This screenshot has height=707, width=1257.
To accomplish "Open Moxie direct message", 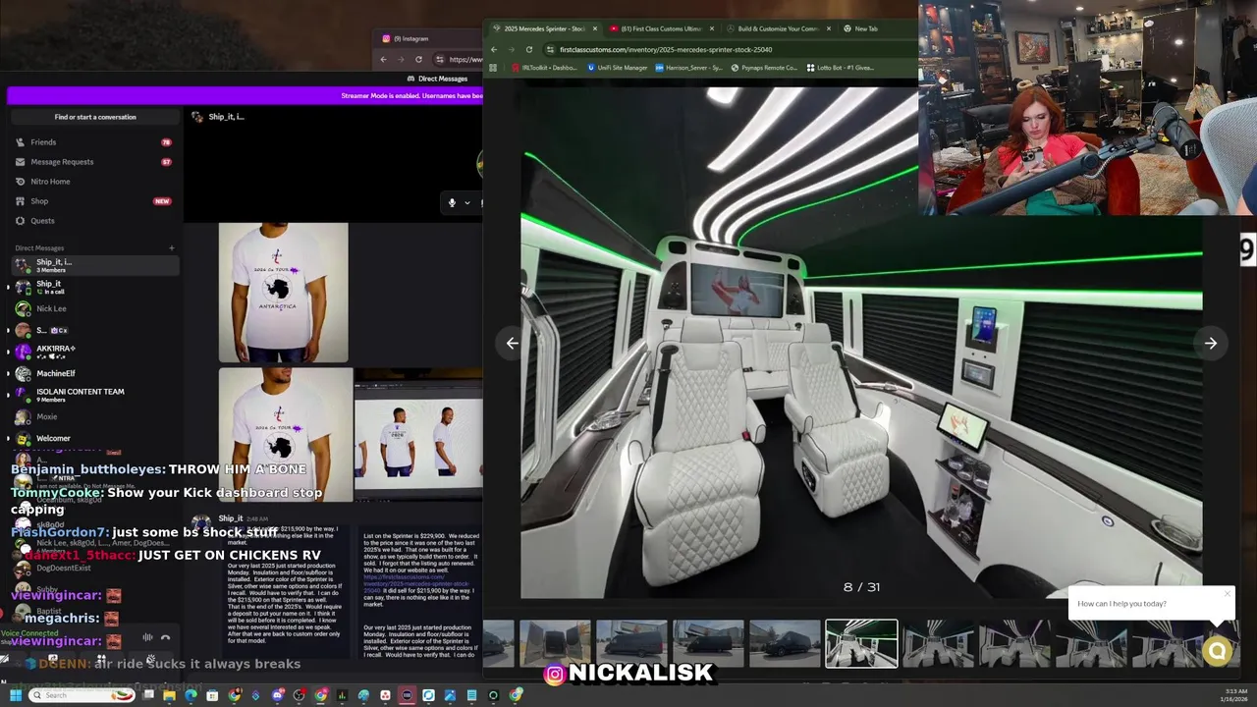I will click(93, 416).
